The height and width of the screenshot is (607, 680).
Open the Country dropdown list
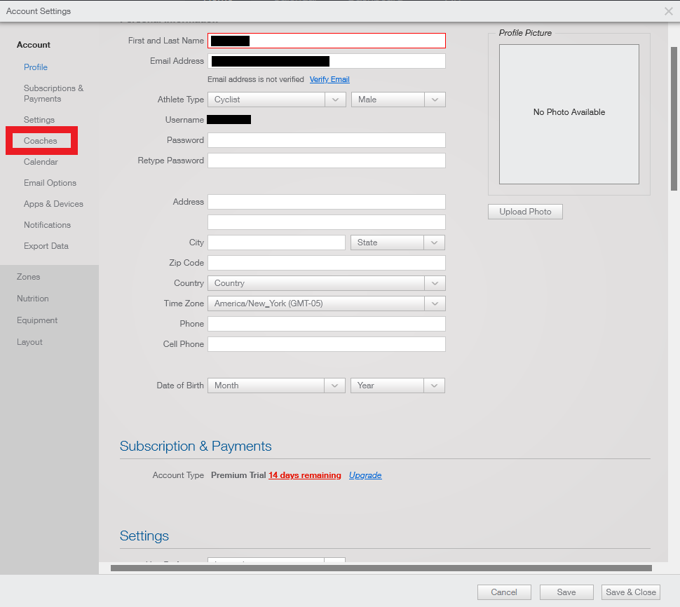(326, 283)
